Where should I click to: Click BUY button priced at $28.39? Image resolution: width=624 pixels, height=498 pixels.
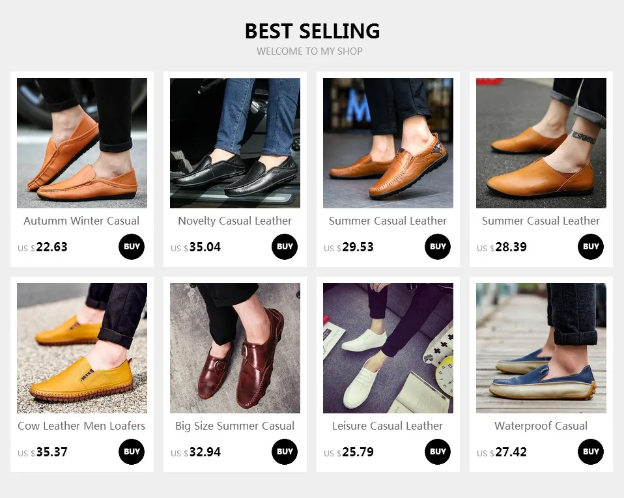point(591,247)
